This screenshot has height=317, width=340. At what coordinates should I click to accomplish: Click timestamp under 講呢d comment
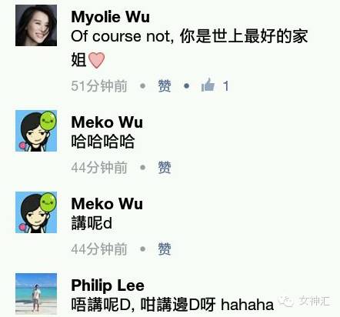click(99, 249)
